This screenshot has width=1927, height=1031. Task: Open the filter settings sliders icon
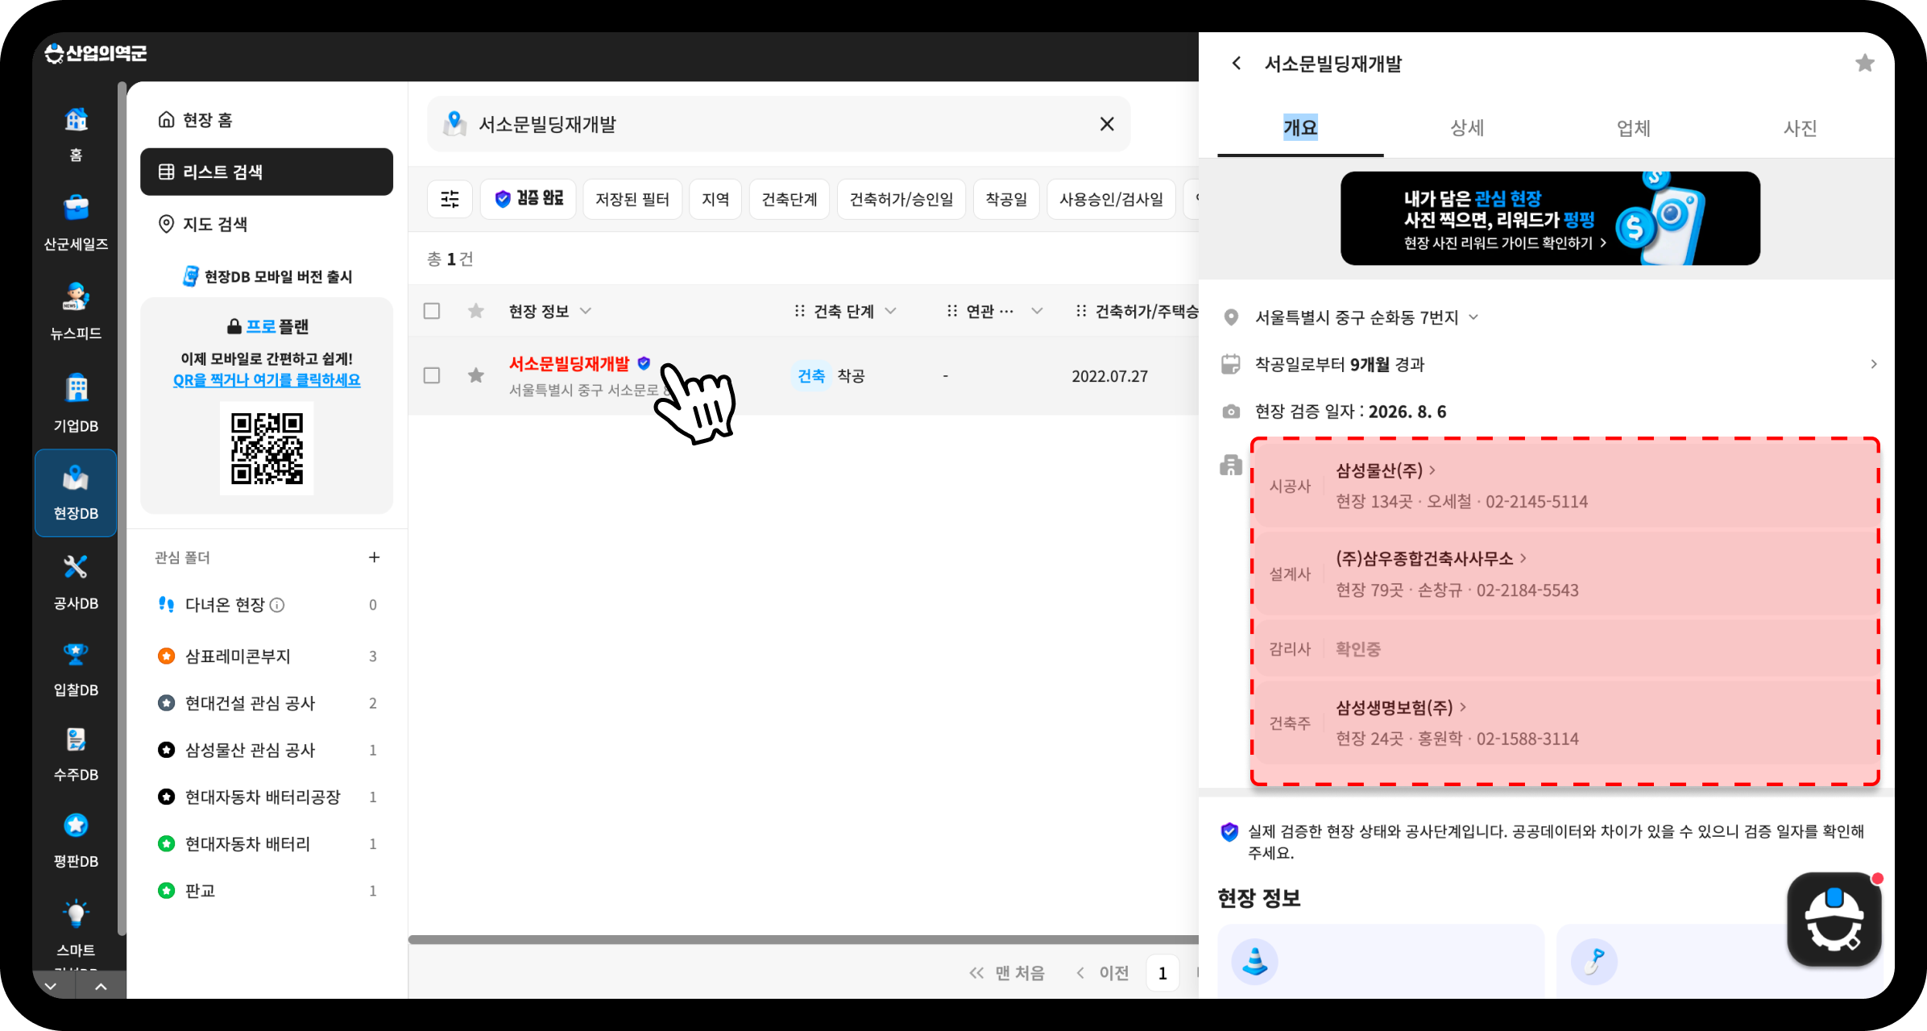(x=450, y=199)
